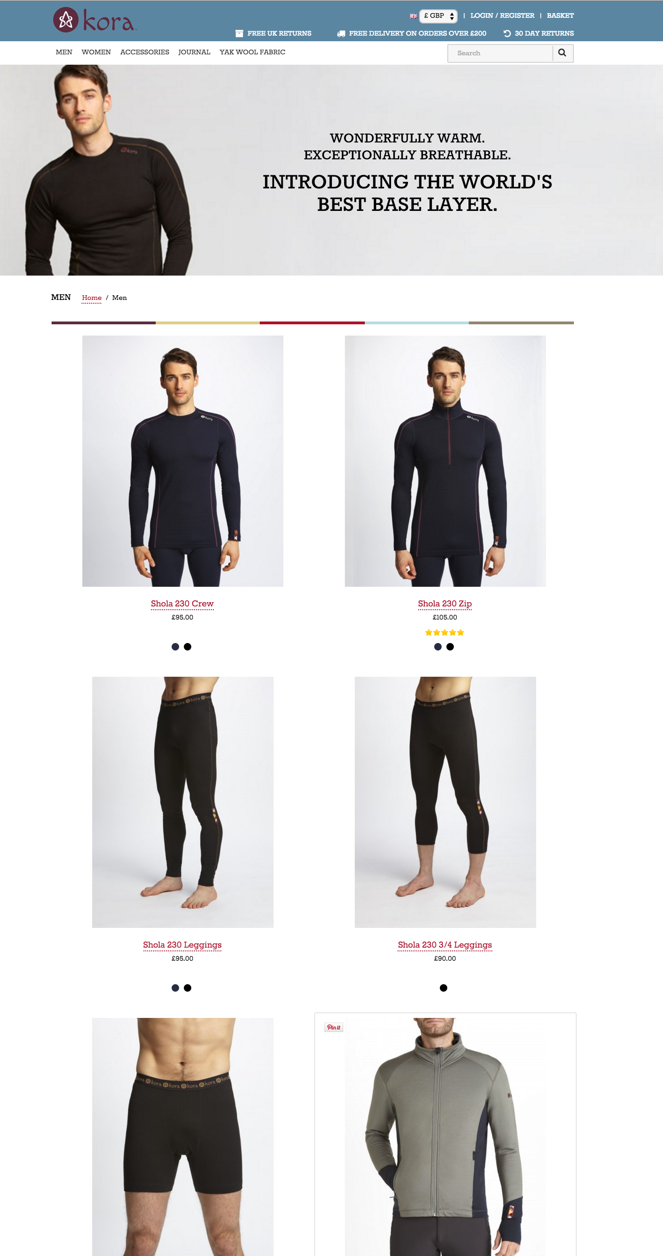
Task: Go to the YAK WOOL FABRIC page
Action: (x=252, y=52)
